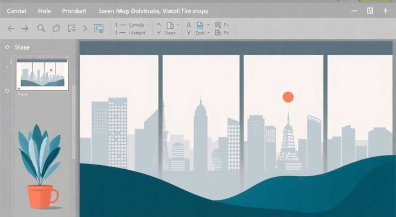396x217 pixels.
Task: Click the Stane panel header icon
Action: tap(7, 47)
